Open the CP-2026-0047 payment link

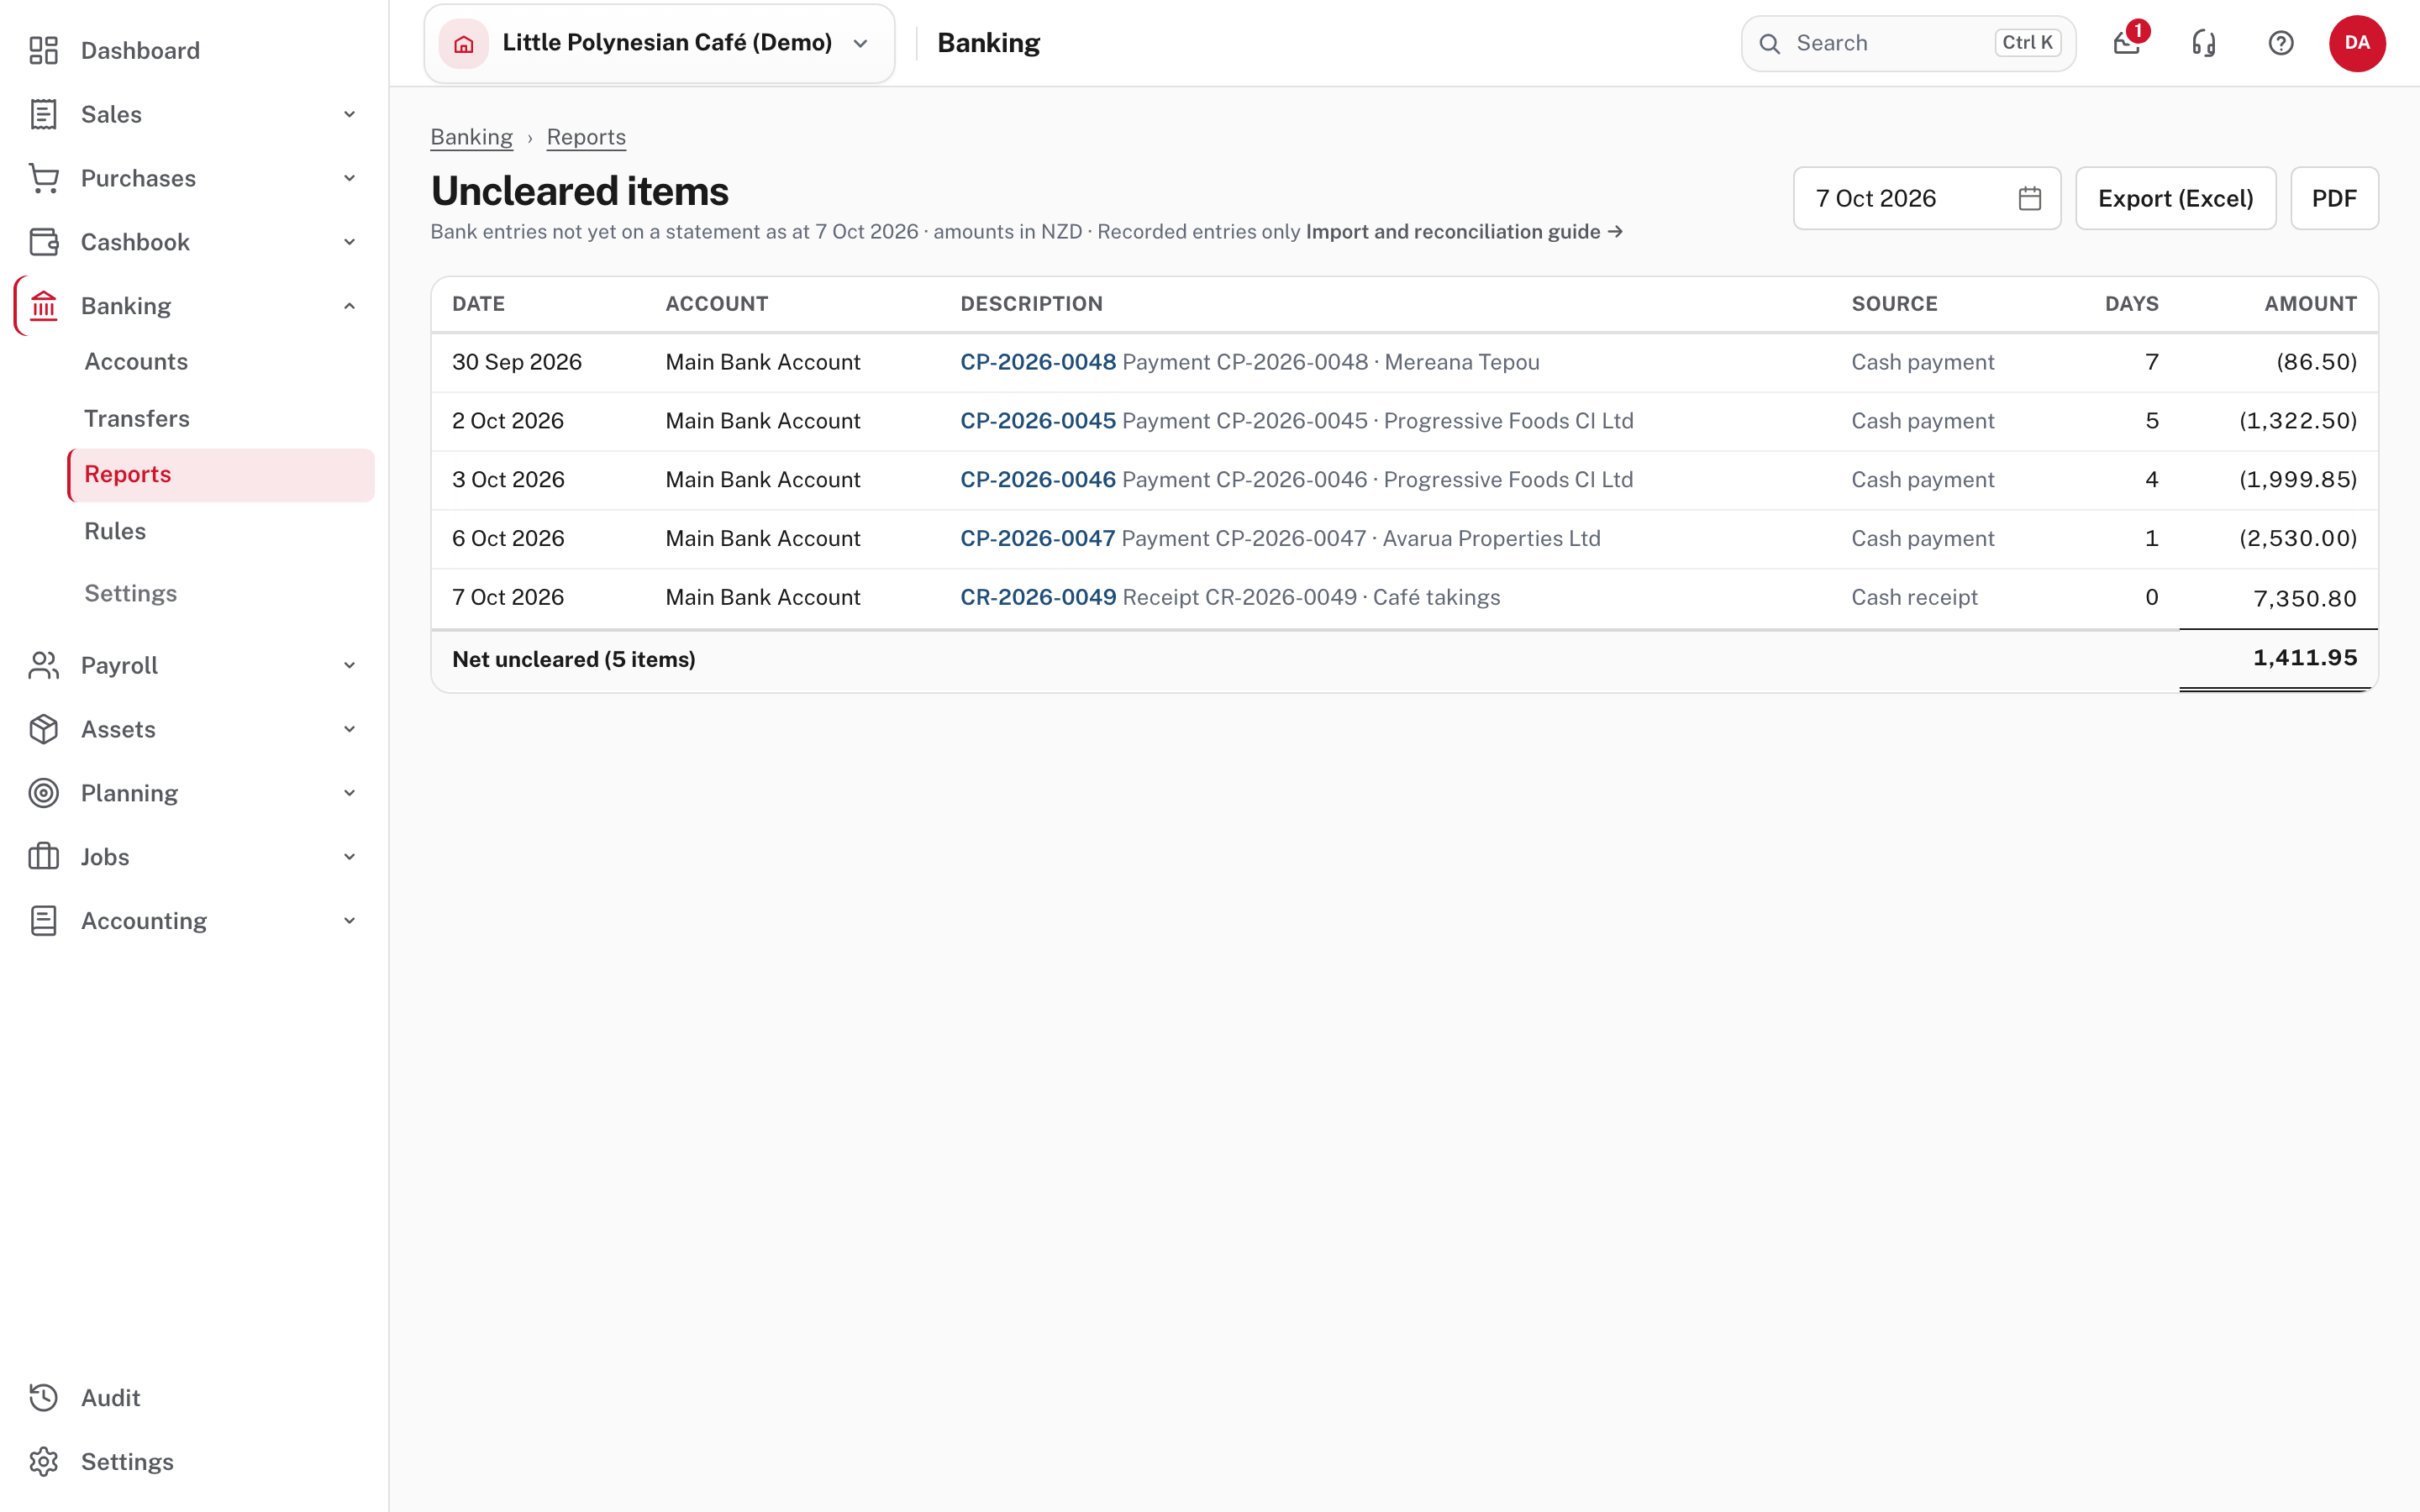pyautogui.click(x=1037, y=538)
